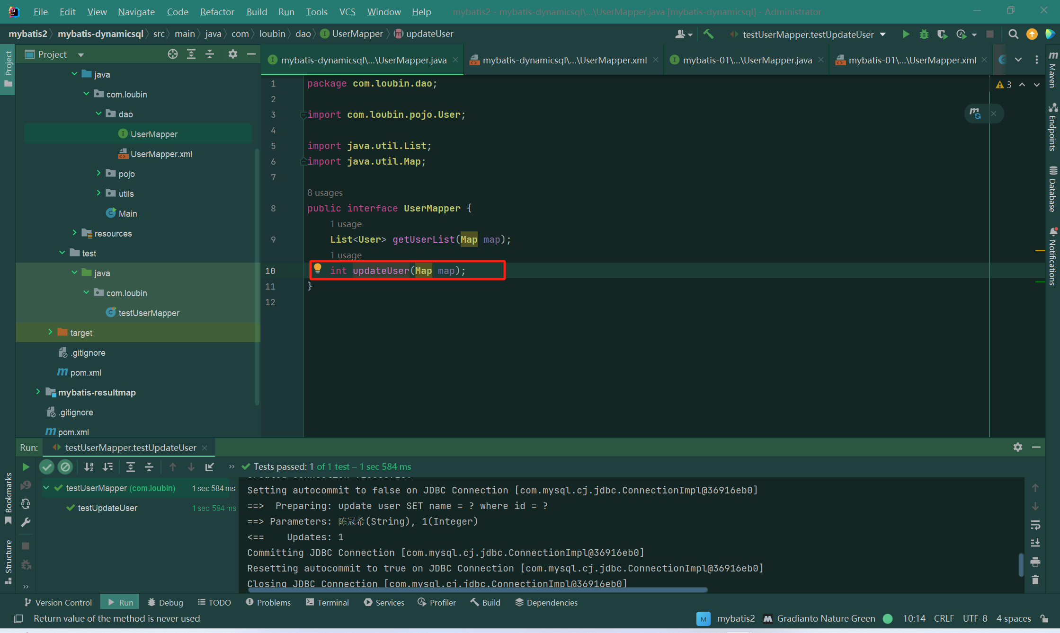This screenshot has height=633, width=1060.
Task: Toggle Show Ignored tests button
Action: point(65,467)
